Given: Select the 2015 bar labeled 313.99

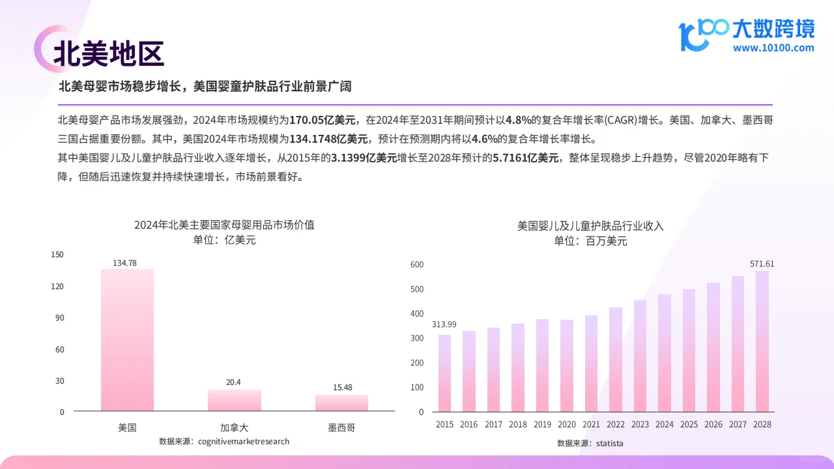Looking at the screenshot, I should (x=444, y=371).
